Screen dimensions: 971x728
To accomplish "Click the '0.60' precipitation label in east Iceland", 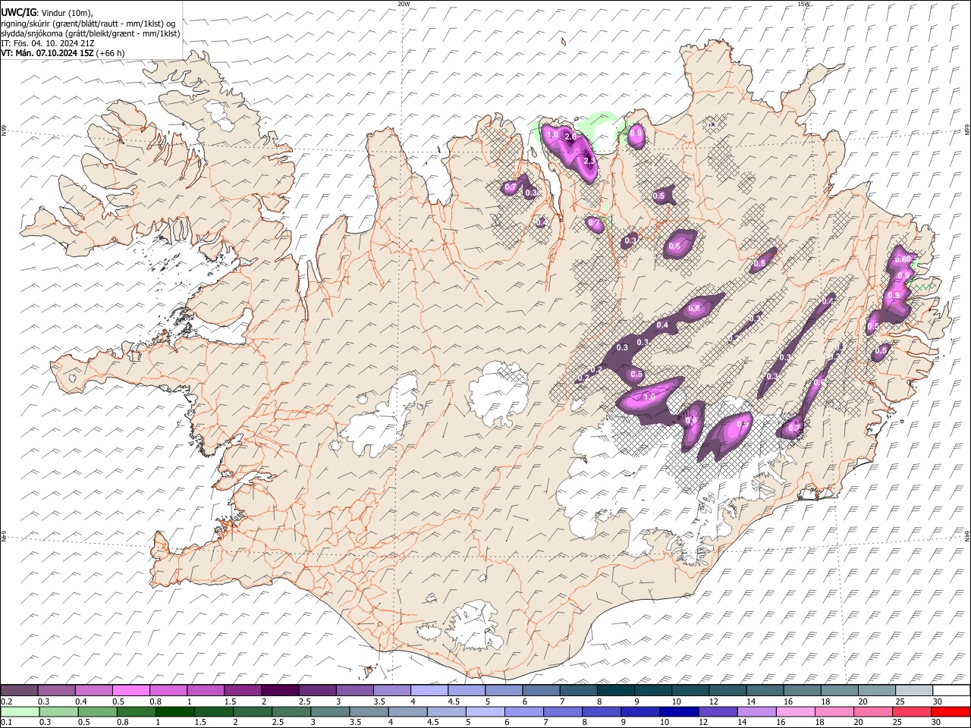I will [x=903, y=259].
